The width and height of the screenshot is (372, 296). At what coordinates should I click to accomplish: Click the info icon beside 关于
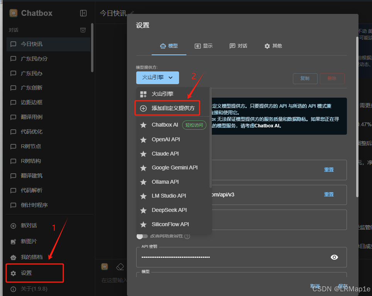pyautogui.click(x=13, y=289)
